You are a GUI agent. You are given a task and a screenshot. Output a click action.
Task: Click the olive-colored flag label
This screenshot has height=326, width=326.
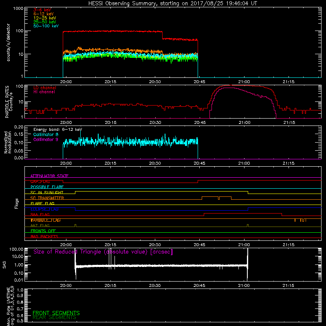tap(40, 226)
